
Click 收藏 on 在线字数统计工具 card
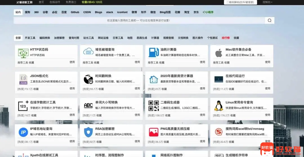click(34, 115)
